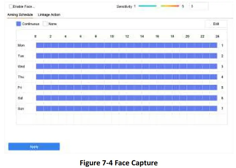Click Friday's schedule bar

point(126,87)
